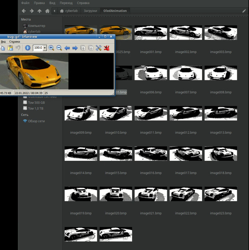Click the path bar left scroll arrow
The height and width of the screenshot is (250, 249).
(x=54, y=11)
